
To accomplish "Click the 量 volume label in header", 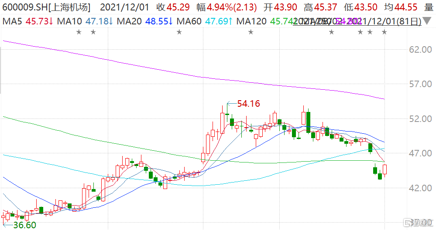I will pos(429,7).
